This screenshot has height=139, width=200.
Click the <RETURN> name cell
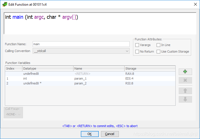tap(99, 74)
